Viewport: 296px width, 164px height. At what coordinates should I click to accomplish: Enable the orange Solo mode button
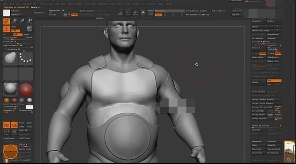[x=158, y=15]
